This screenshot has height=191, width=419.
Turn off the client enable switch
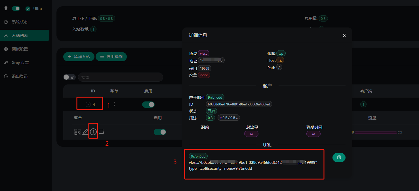[160, 132]
